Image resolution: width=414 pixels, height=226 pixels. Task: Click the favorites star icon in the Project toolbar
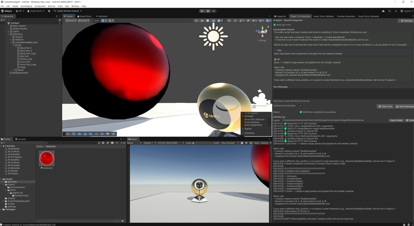click(x=117, y=143)
